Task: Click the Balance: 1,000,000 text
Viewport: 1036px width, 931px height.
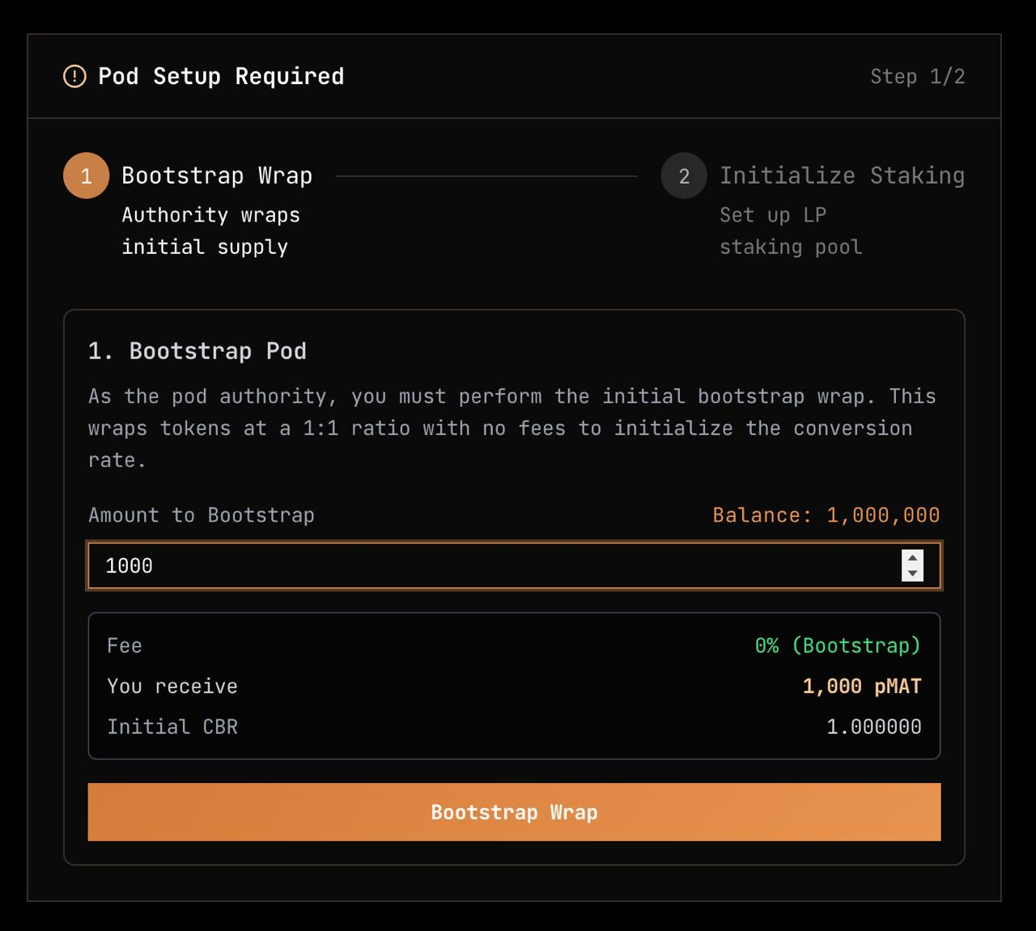Action: (x=826, y=515)
